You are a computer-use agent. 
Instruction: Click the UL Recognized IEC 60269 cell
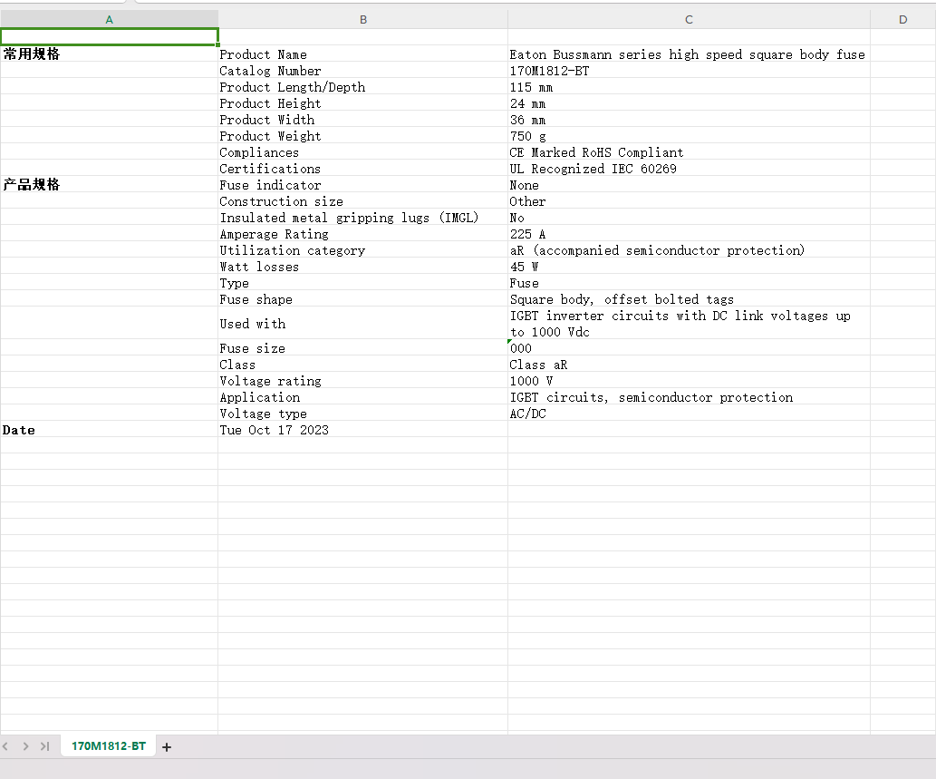[689, 169]
